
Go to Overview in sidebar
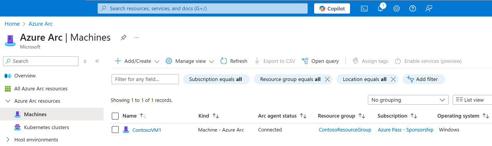pyautogui.click(x=25, y=75)
